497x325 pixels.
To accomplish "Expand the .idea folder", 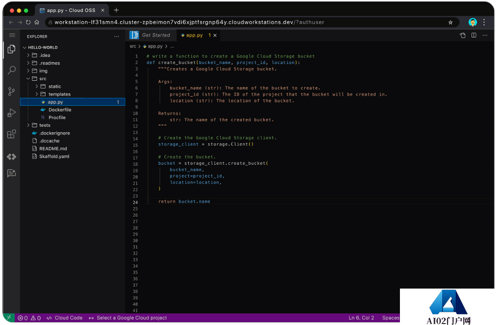I will click(45, 55).
